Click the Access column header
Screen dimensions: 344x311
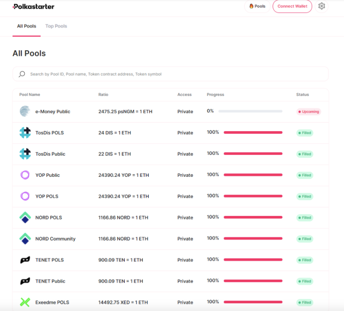point(184,95)
